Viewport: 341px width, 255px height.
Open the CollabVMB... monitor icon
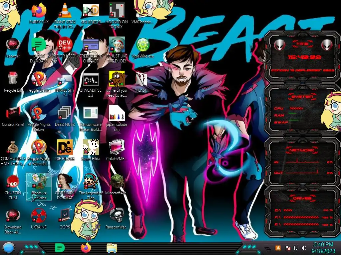click(117, 147)
